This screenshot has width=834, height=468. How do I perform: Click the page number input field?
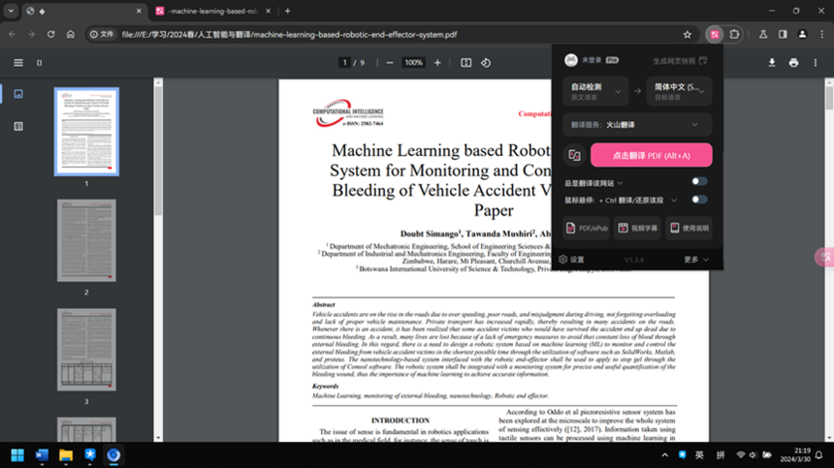coord(344,63)
